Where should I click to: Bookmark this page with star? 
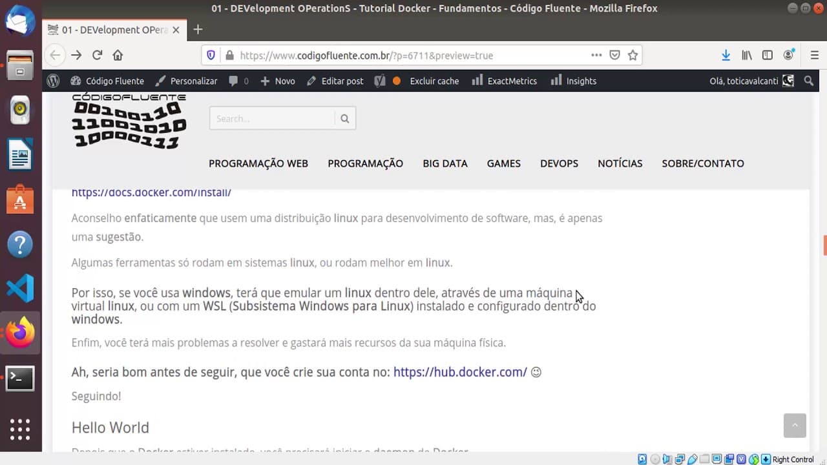tap(633, 56)
